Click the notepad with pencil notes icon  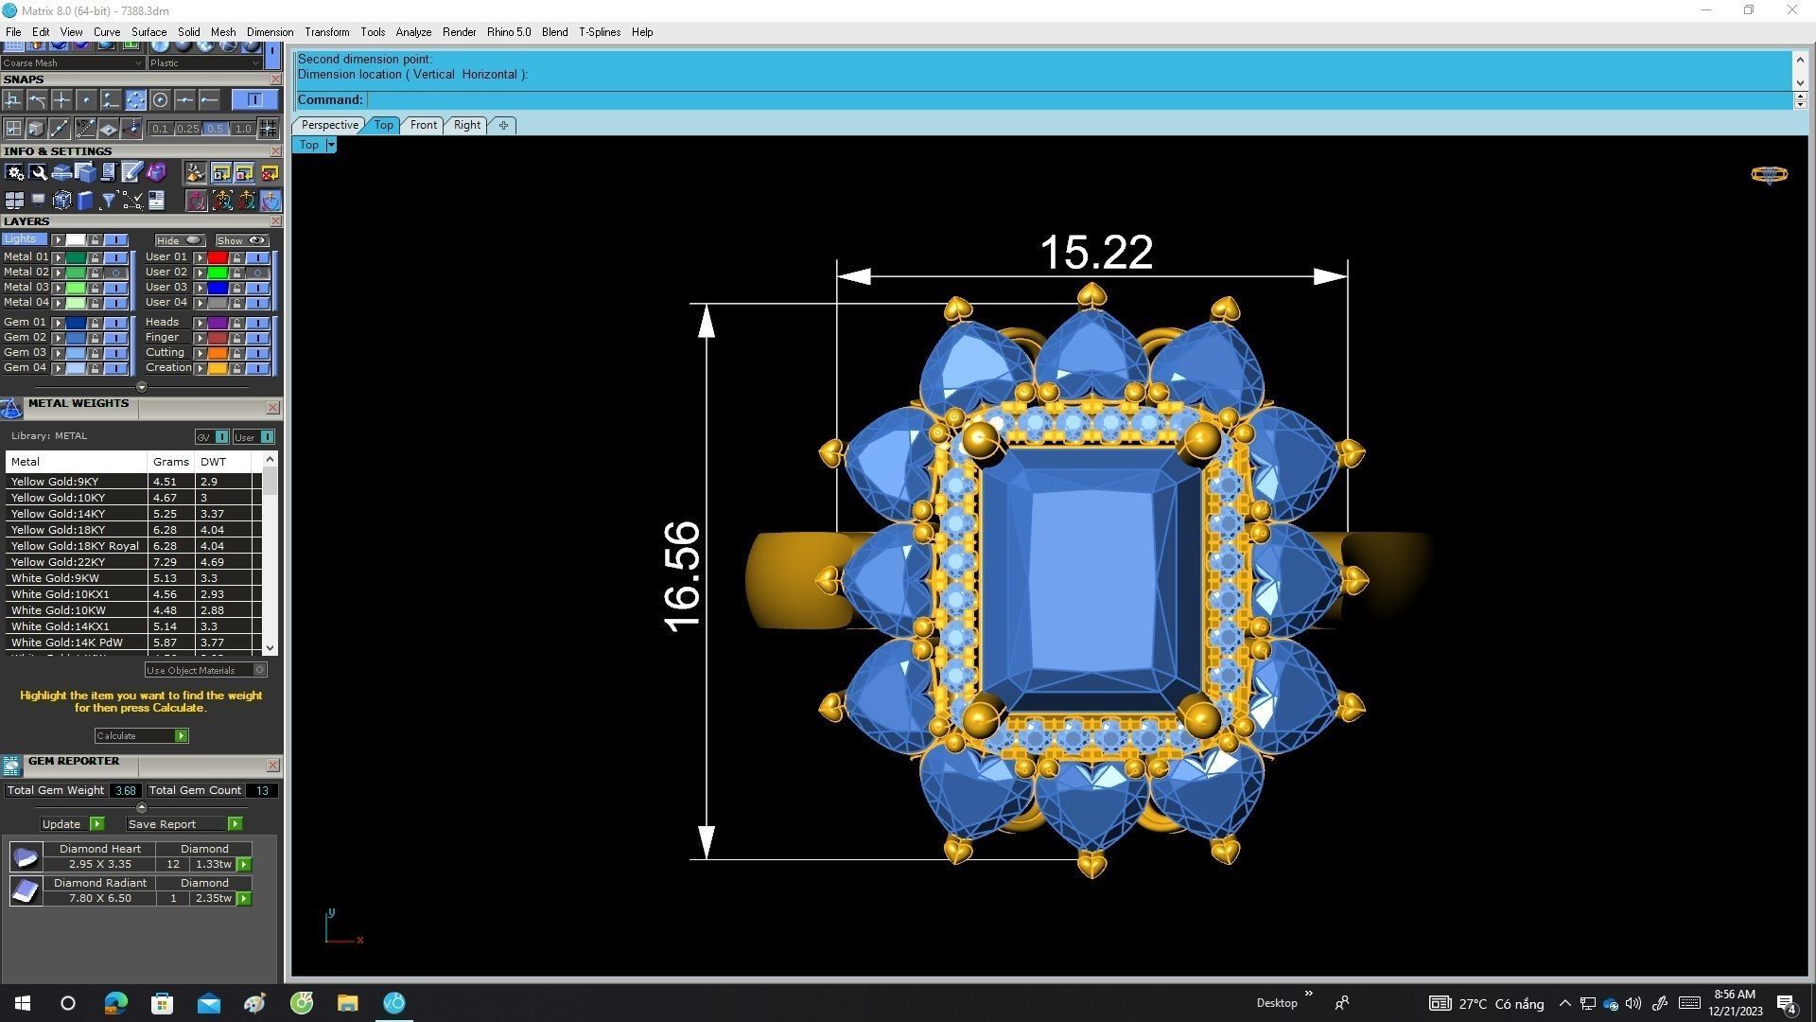point(131,172)
